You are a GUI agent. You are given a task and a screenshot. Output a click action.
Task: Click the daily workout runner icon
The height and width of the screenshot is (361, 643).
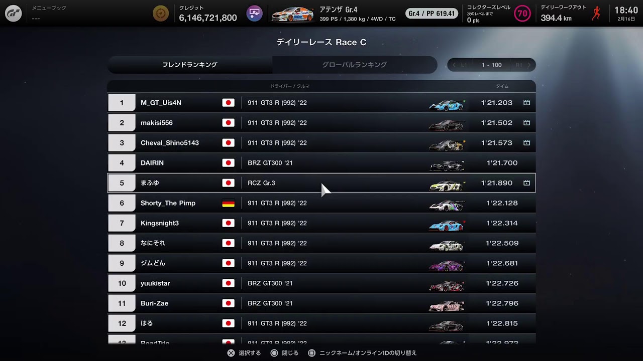[x=596, y=14]
